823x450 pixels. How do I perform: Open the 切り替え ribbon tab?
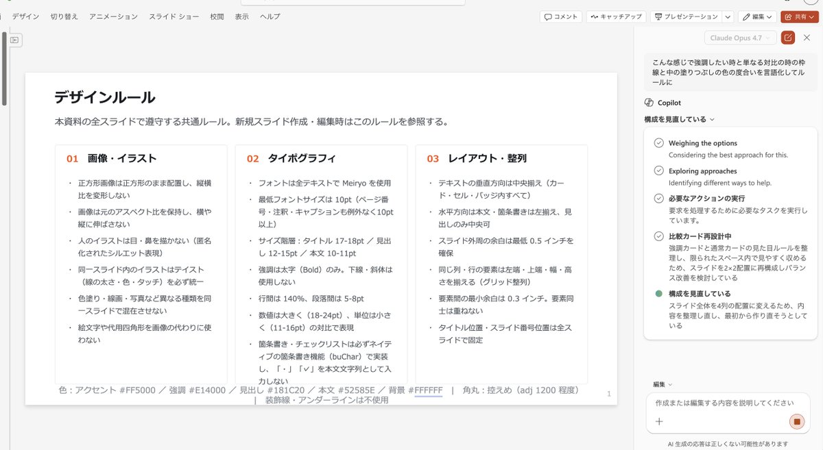[x=64, y=16]
